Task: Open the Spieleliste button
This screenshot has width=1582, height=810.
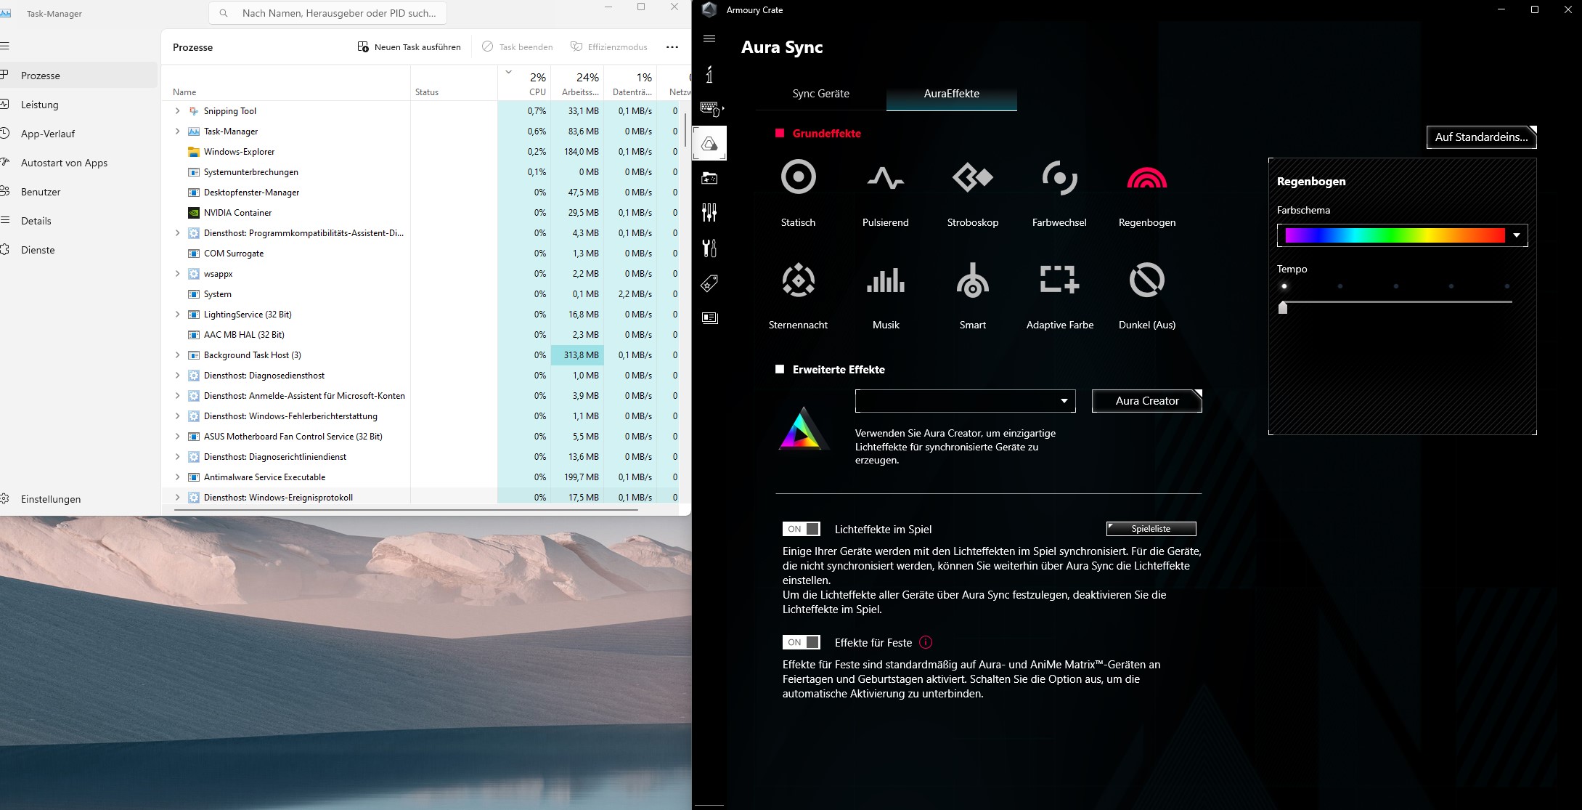Action: 1151,529
